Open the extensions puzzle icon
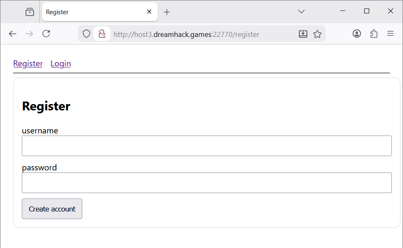This screenshot has height=248, width=403. 374,34
